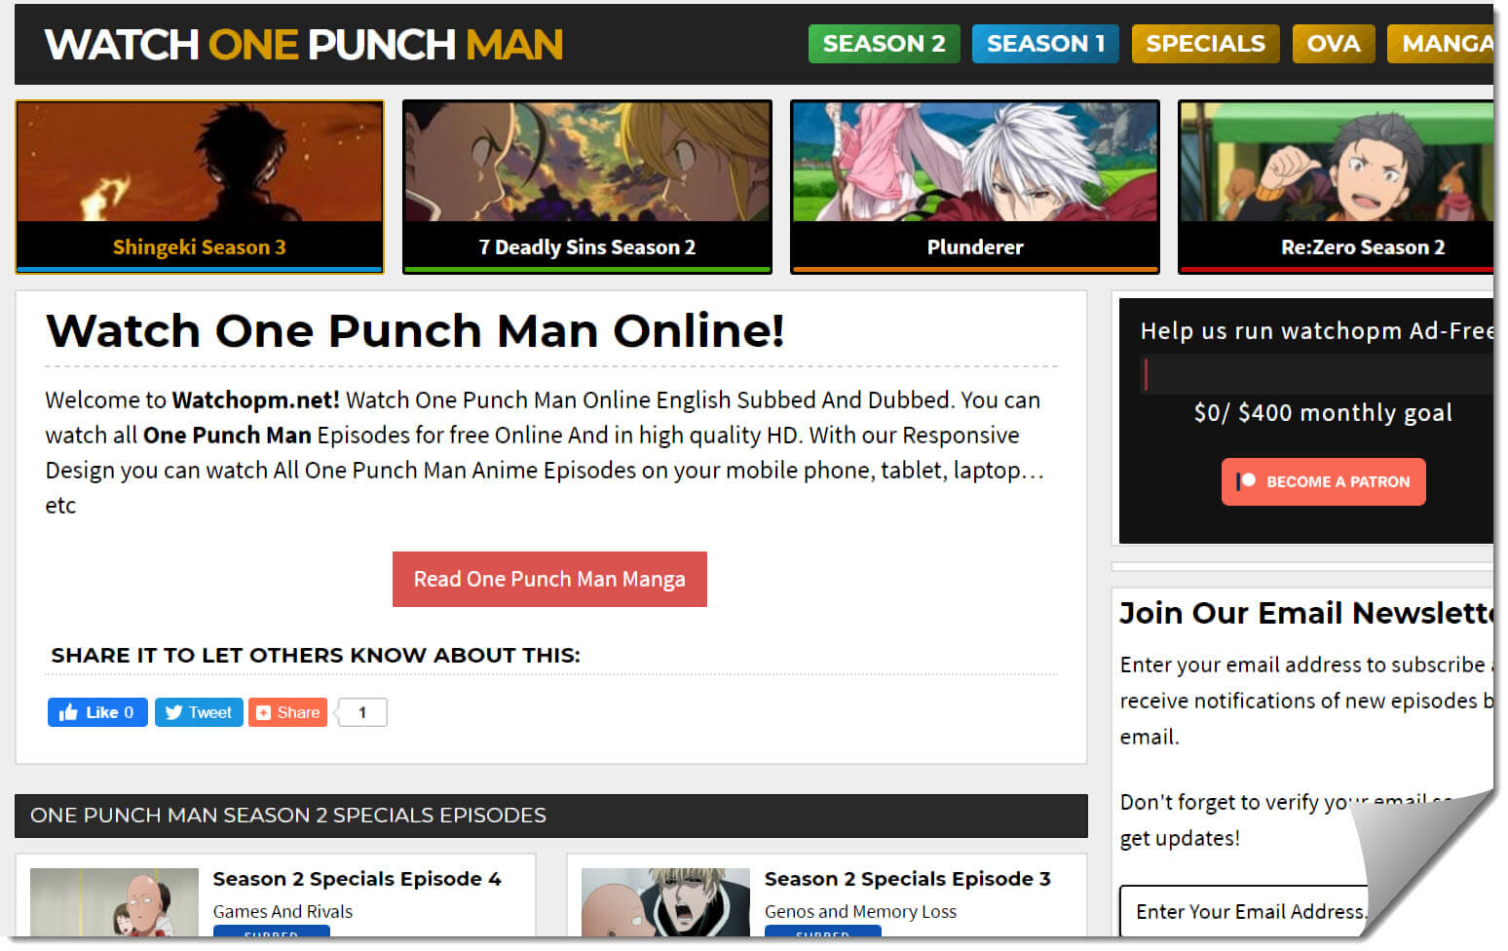Go to the Specials menu item

pos(1205,44)
